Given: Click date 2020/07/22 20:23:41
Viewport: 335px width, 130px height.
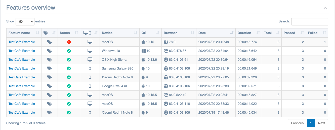Looking at the screenshot, I should pos(214,95).
